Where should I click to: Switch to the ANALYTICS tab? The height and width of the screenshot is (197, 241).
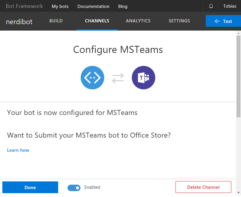(x=138, y=21)
